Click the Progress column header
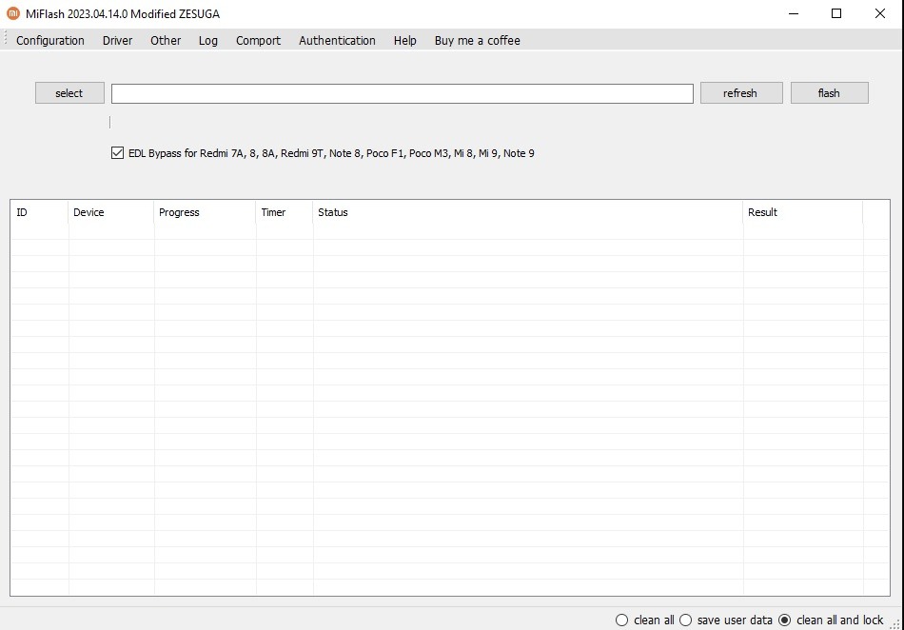 (x=205, y=212)
